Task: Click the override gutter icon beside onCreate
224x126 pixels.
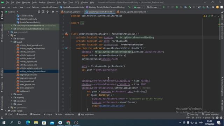Action: pos(66,48)
